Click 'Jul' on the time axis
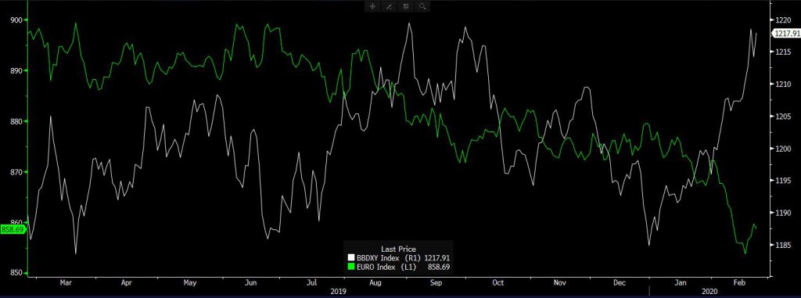Viewport: 801px width, 298px height. 312,282
